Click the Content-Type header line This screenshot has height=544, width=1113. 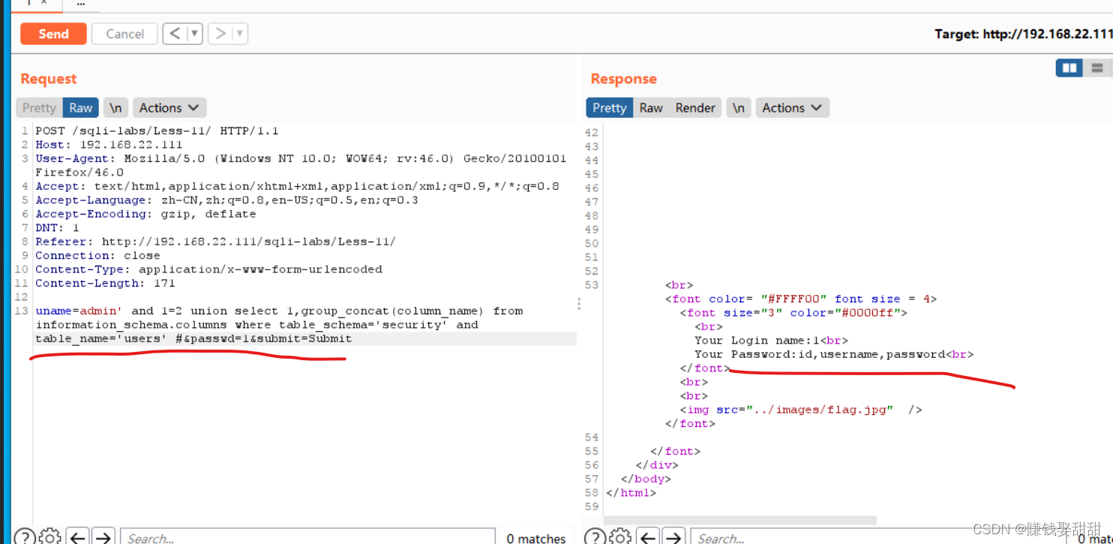[208, 269]
